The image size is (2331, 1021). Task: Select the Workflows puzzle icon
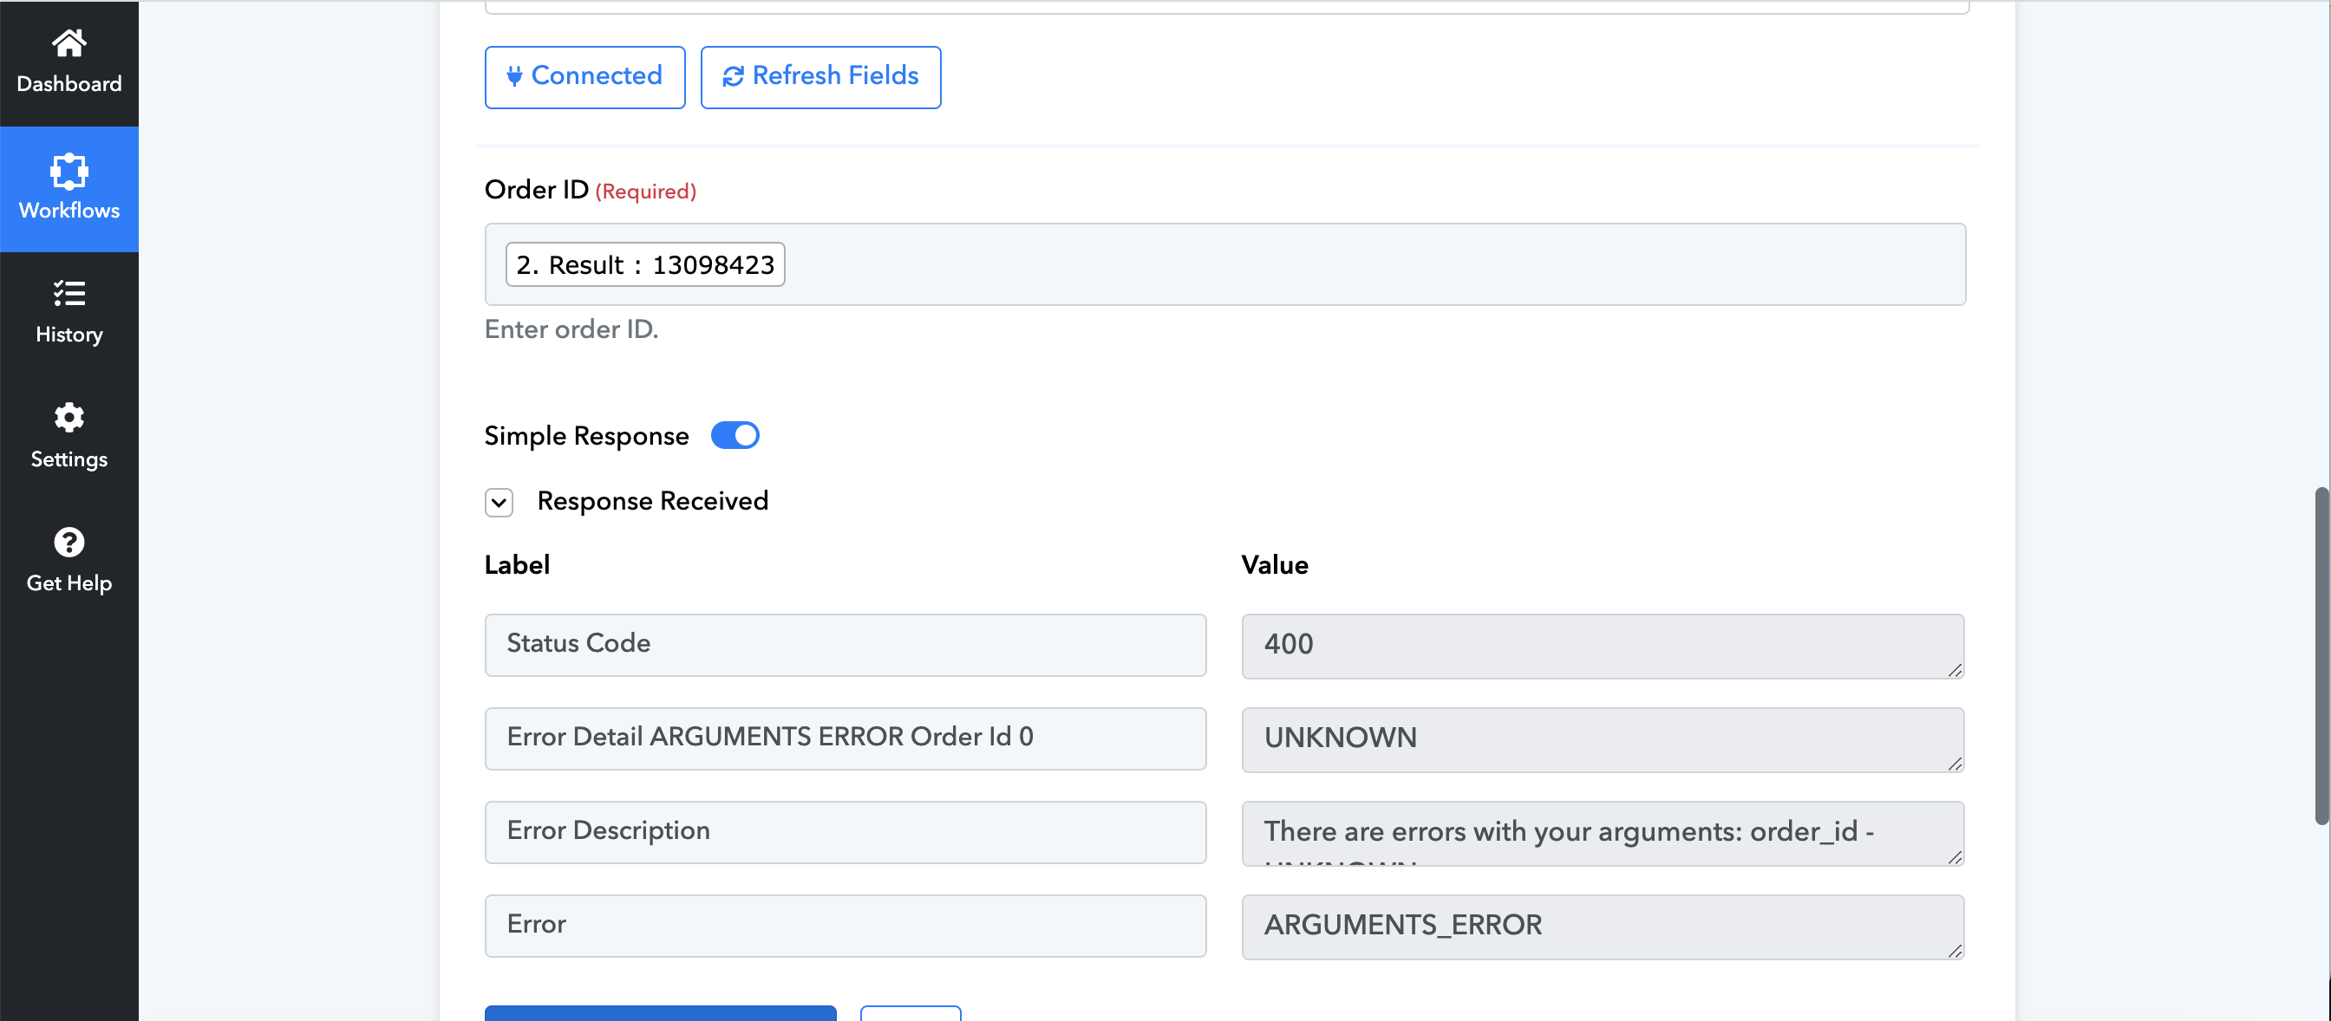[x=69, y=171]
